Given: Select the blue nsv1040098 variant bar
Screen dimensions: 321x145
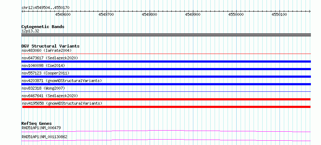Looking at the screenshot, I should 166,69.
